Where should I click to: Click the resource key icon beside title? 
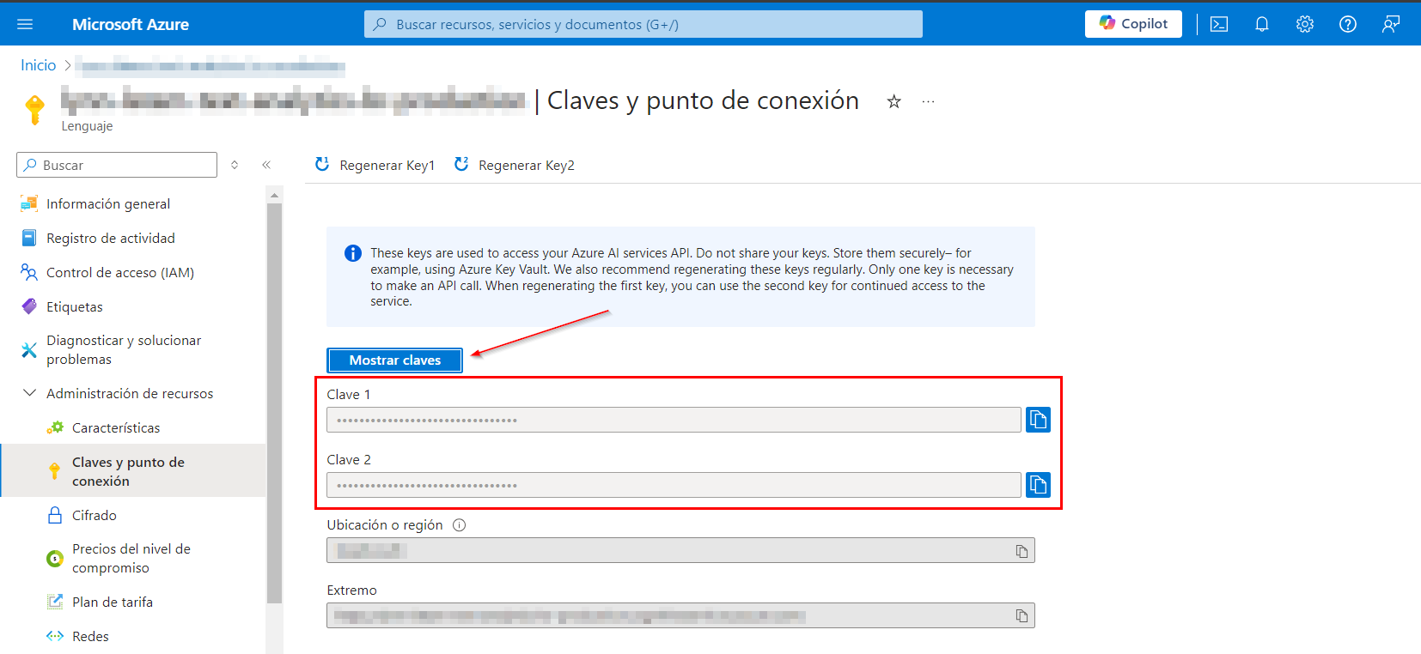tap(35, 110)
